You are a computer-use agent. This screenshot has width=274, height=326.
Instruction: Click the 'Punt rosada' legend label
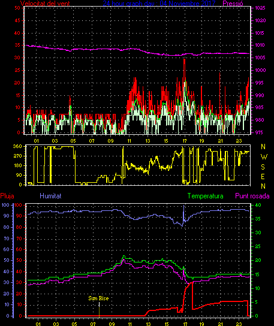tap(252, 196)
